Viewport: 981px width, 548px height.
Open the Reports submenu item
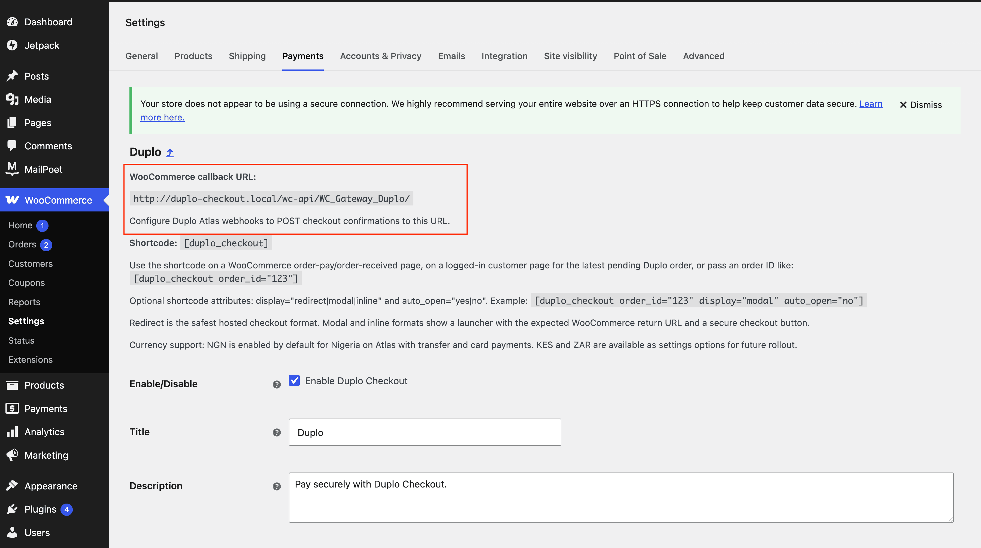(24, 302)
